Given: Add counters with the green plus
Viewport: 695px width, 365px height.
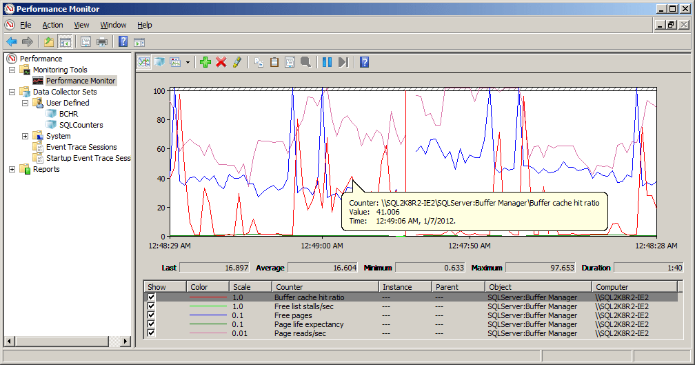Looking at the screenshot, I should 205,62.
